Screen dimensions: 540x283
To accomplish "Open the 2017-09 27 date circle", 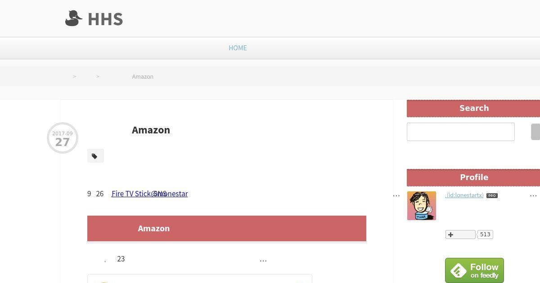I will tap(63, 138).
